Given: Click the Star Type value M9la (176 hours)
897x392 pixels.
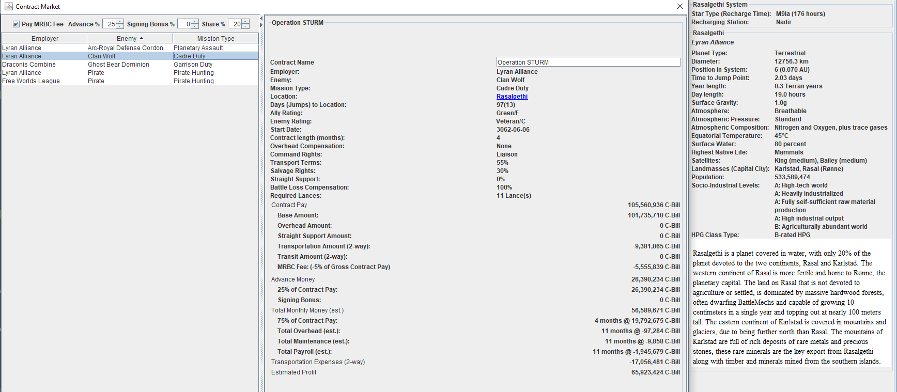Looking at the screenshot, I should [800, 14].
